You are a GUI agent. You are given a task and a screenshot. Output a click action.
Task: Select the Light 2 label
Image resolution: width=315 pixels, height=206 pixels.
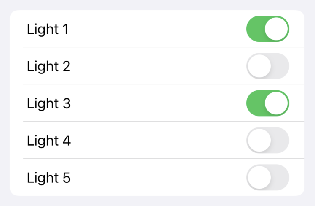[x=48, y=67]
